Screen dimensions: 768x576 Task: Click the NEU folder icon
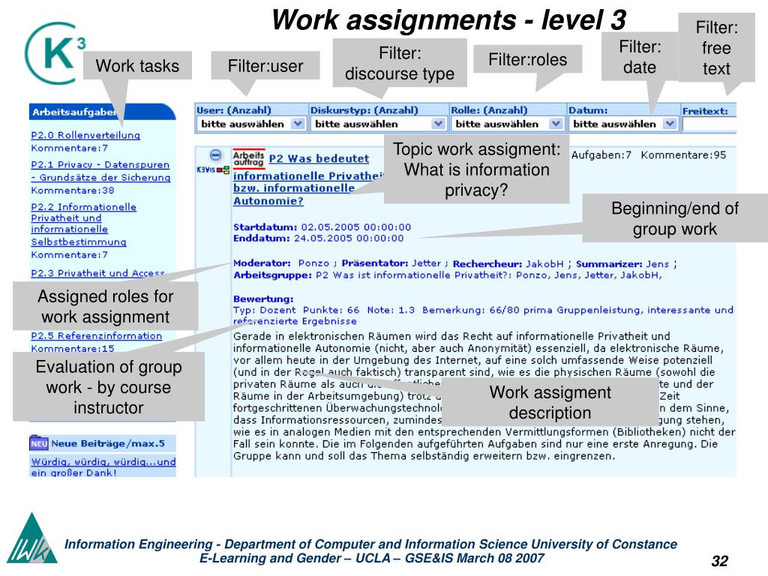(x=39, y=442)
